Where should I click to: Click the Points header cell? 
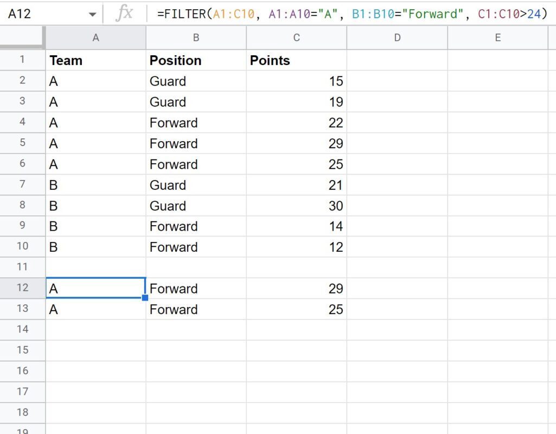click(x=296, y=60)
